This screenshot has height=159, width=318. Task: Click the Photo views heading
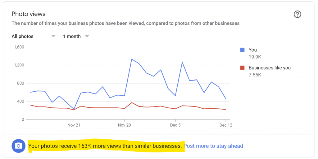click(x=29, y=14)
